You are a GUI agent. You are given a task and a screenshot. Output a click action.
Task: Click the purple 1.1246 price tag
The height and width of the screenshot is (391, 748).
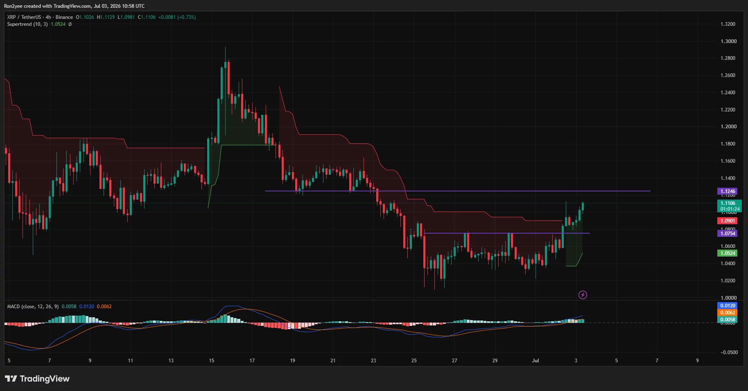pos(728,191)
